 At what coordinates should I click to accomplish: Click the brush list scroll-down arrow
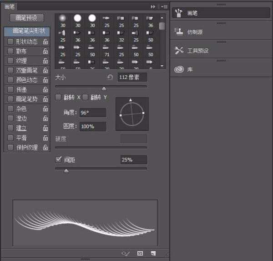pos(162,66)
